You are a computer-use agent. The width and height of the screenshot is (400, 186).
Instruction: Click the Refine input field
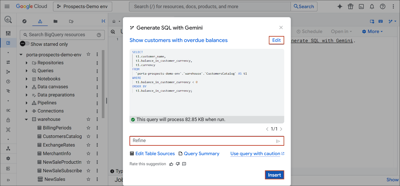pos(207,141)
